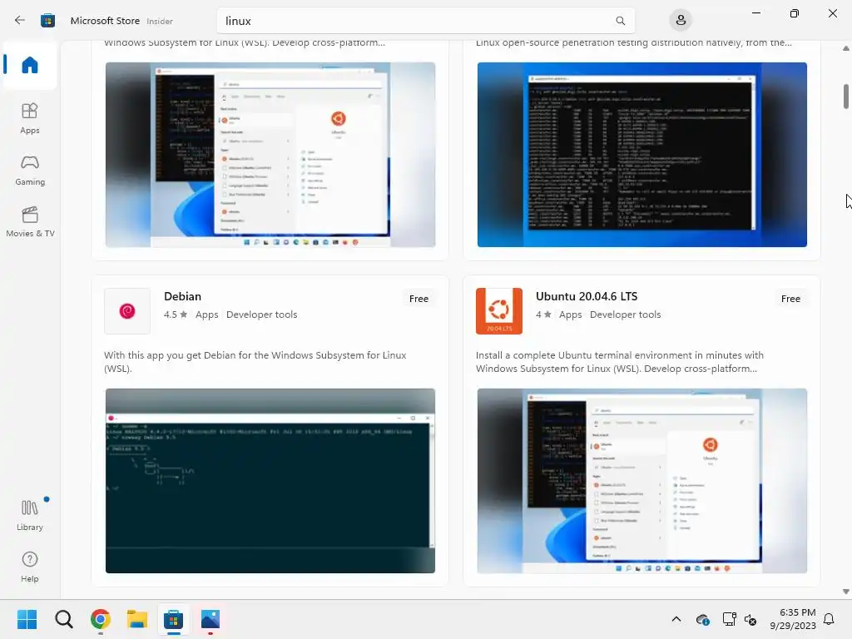The image size is (852, 639).
Task: View top-left Ubuntu WSL screenshot
Action: [270, 154]
